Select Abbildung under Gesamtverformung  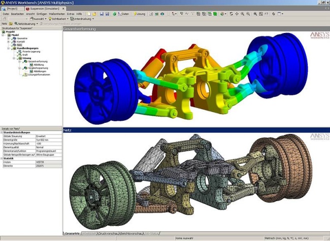point(39,65)
